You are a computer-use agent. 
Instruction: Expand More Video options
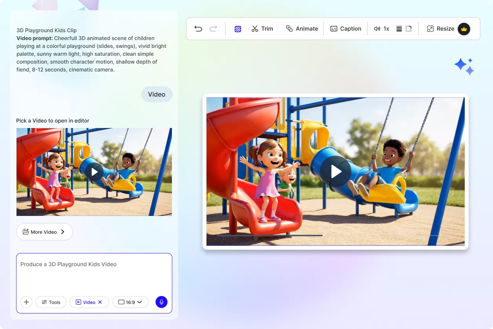(44, 232)
